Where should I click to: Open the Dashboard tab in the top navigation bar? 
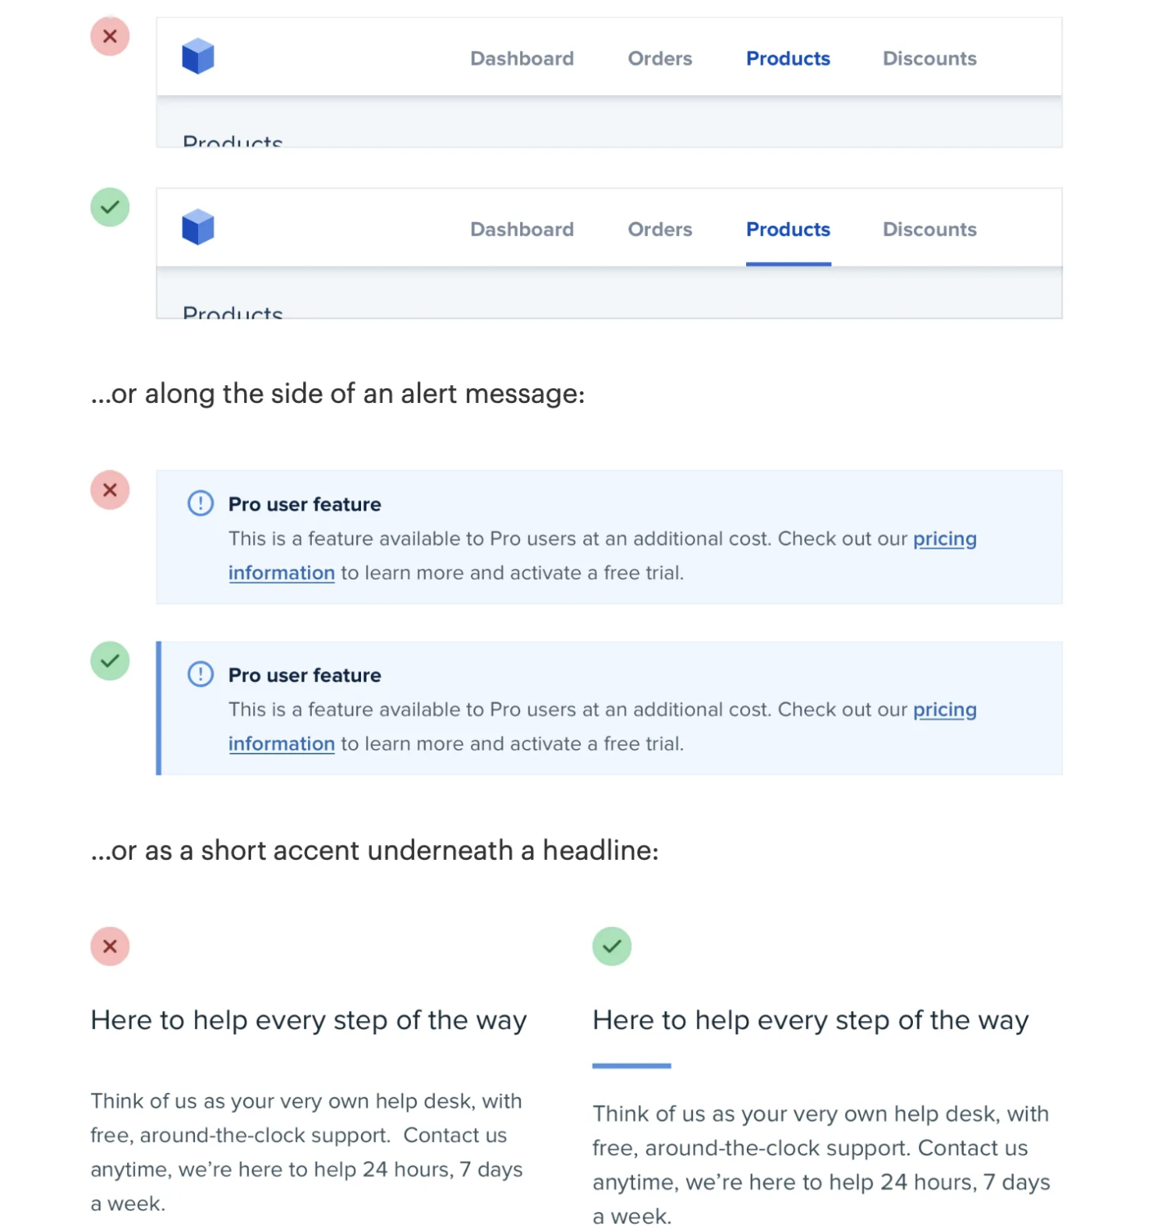pyautogui.click(x=522, y=58)
